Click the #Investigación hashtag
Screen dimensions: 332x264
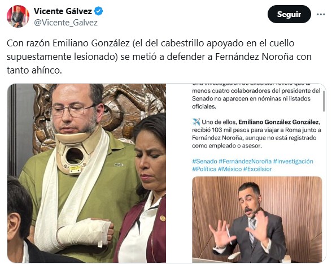pos(293,161)
